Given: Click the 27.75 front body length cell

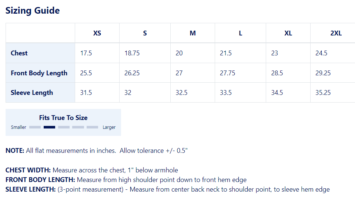Looking at the screenshot, I should click(x=227, y=73).
